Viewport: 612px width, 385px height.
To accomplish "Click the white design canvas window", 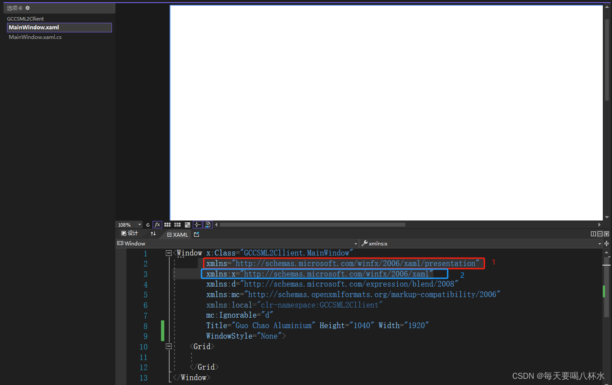I will tap(386, 113).
